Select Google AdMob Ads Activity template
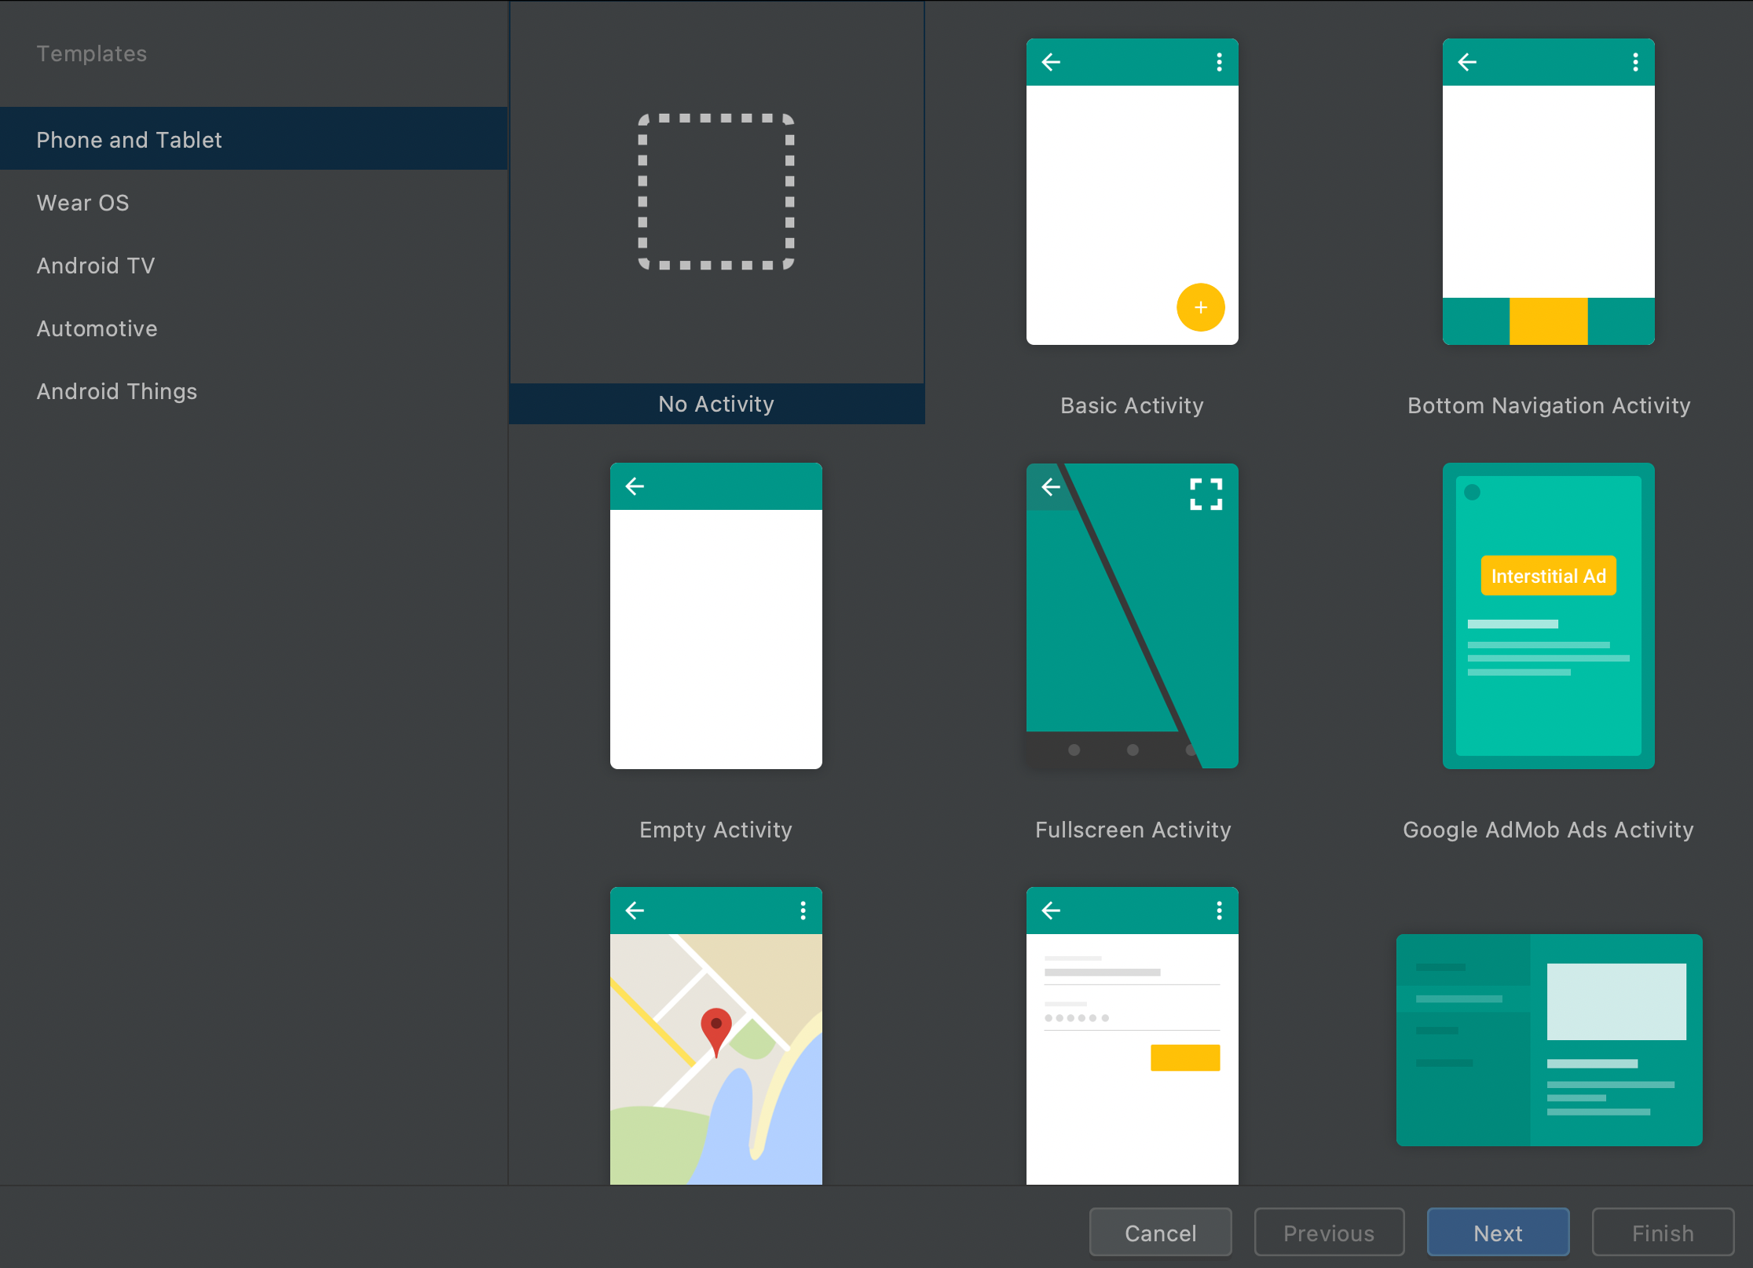This screenshot has height=1268, width=1753. (1548, 616)
